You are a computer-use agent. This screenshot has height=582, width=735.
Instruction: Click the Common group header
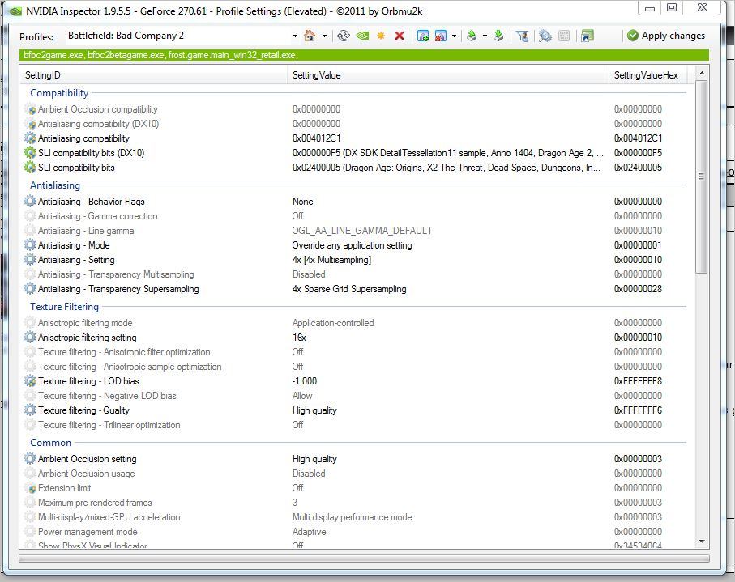pyautogui.click(x=50, y=443)
